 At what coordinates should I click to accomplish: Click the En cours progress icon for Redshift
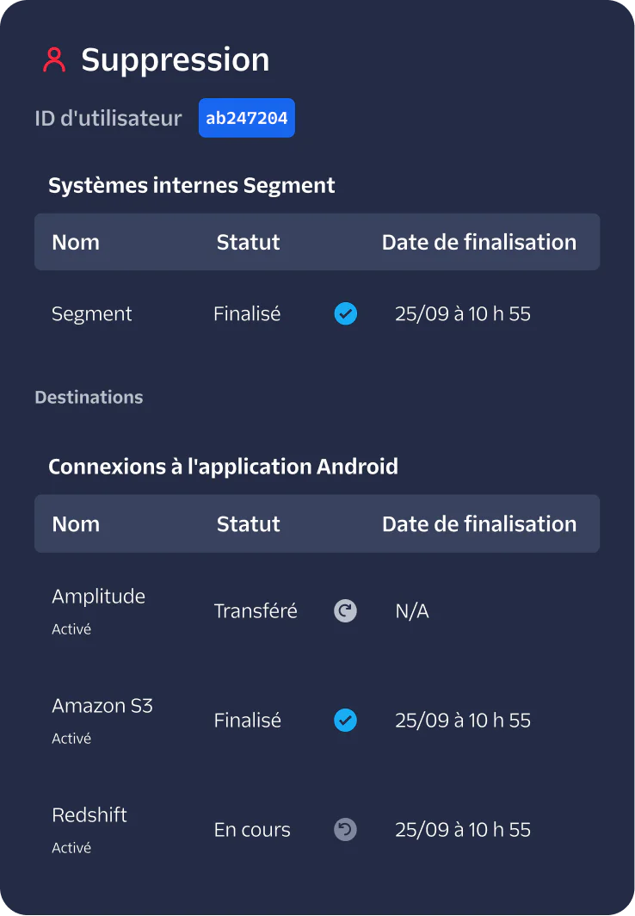tap(345, 829)
